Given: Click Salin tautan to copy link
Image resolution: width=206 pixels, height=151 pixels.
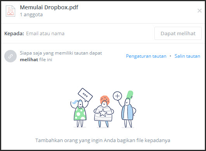Looking at the screenshot, I should pos(187,56).
